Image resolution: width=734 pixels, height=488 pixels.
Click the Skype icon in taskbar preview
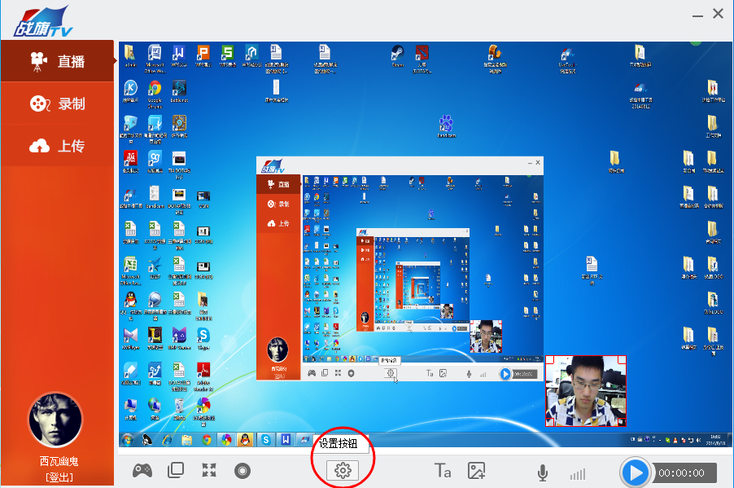[x=266, y=440]
